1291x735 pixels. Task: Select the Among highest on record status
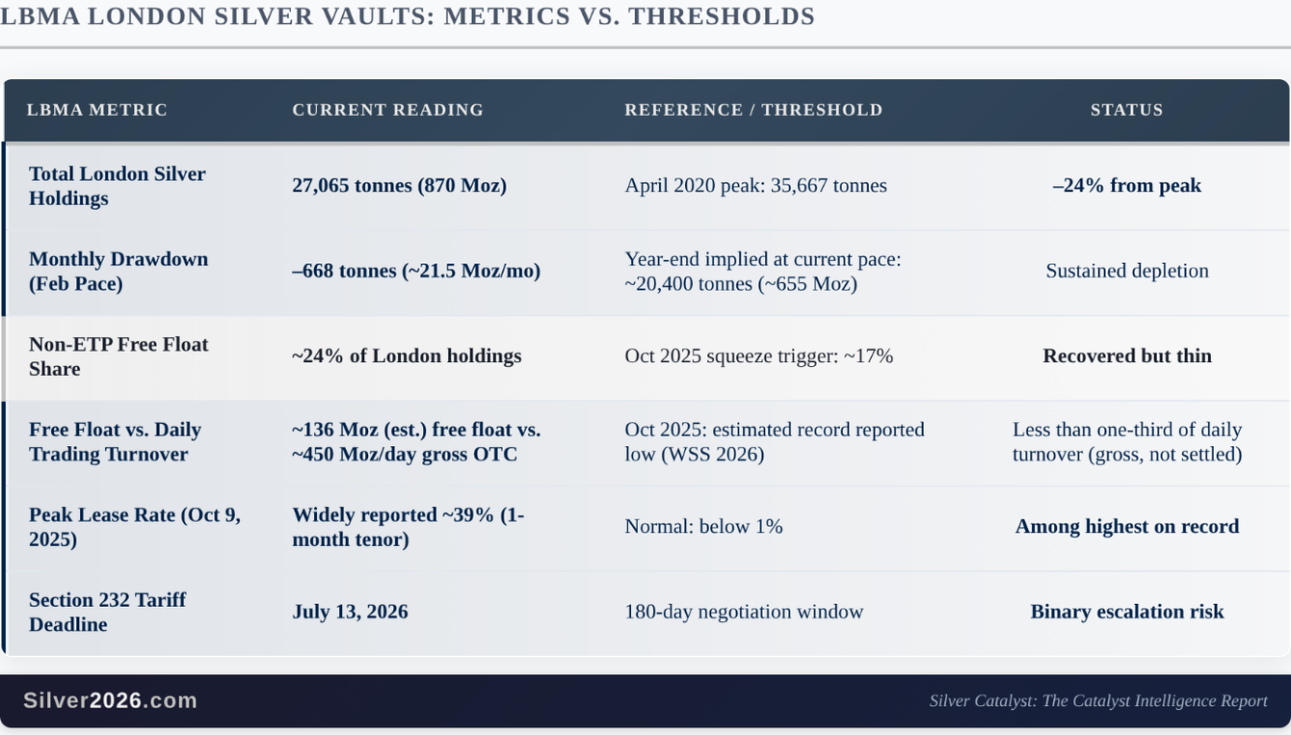1126,527
